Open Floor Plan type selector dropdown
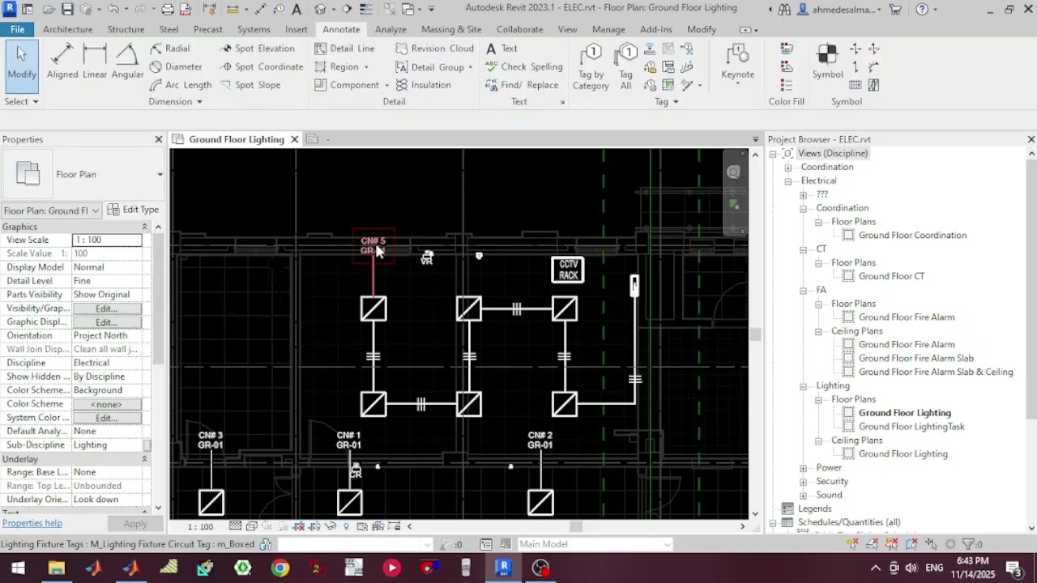This screenshot has width=1037, height=583. [x=160, y=174]
